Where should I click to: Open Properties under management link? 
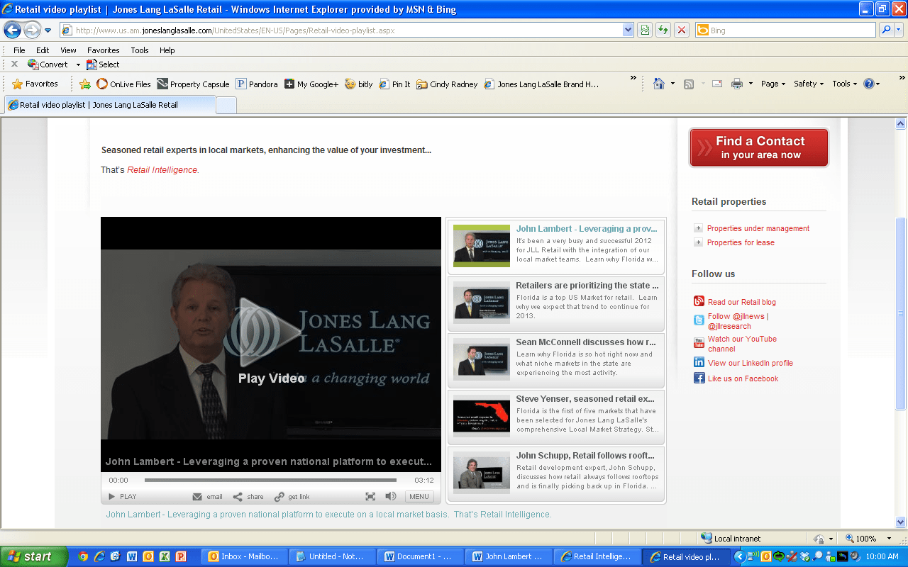tap(758, 228)
